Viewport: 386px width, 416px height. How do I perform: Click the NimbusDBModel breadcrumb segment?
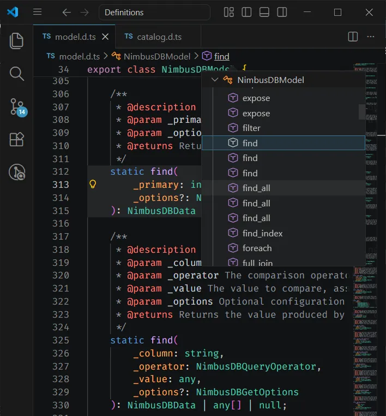(157, 56)
